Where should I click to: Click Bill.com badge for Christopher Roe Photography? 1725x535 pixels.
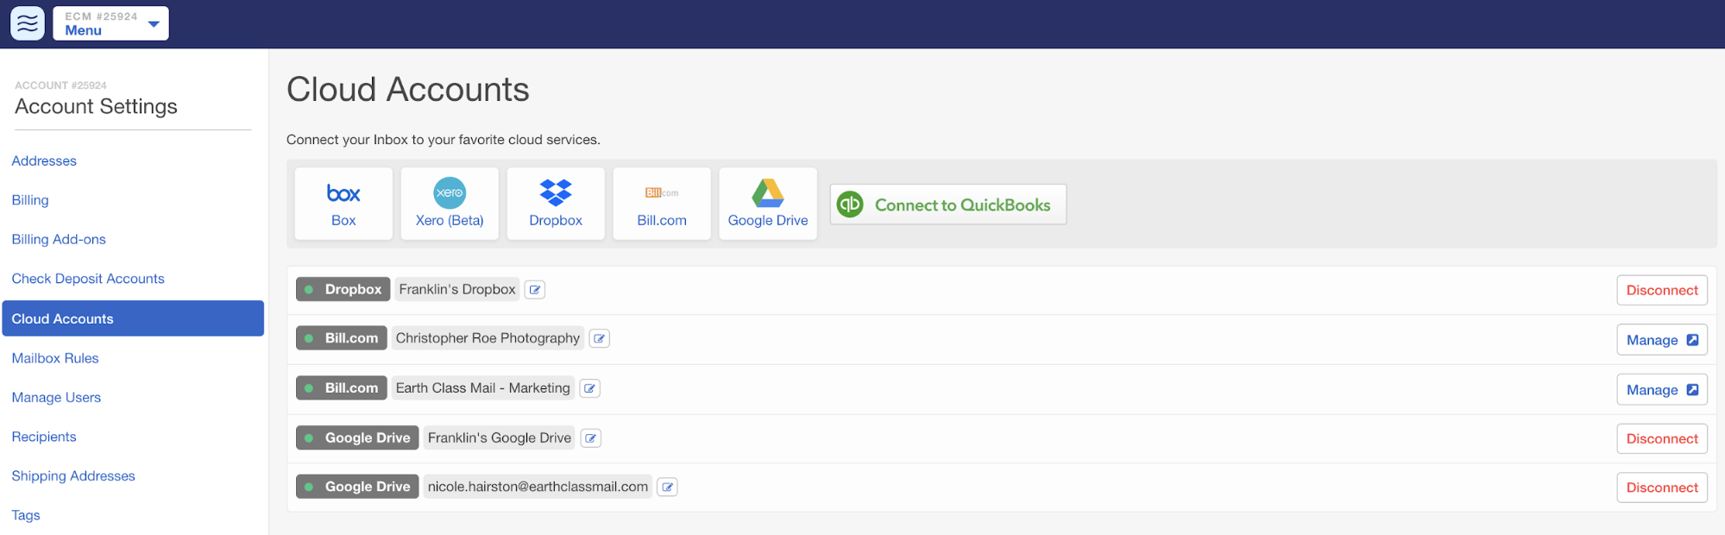click(342, 339)
